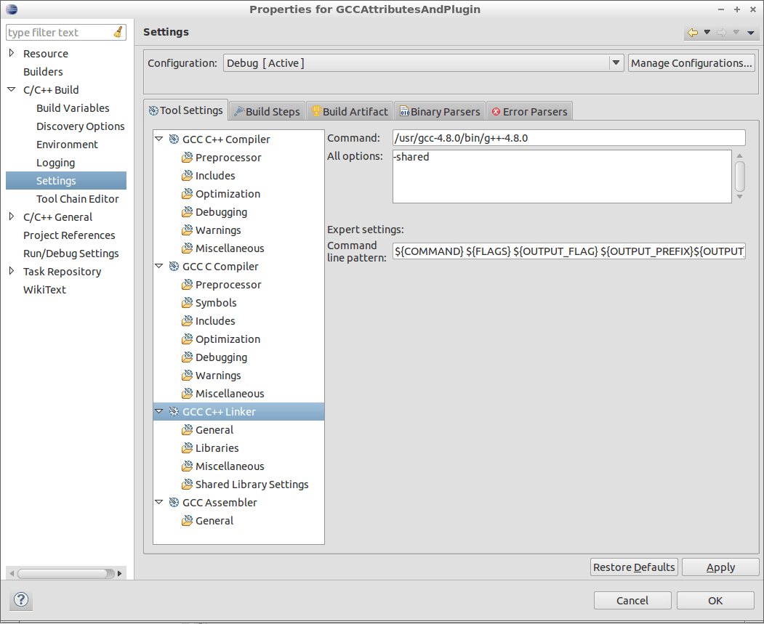
Task: Click the Cancel button
Action: (632, 600)
